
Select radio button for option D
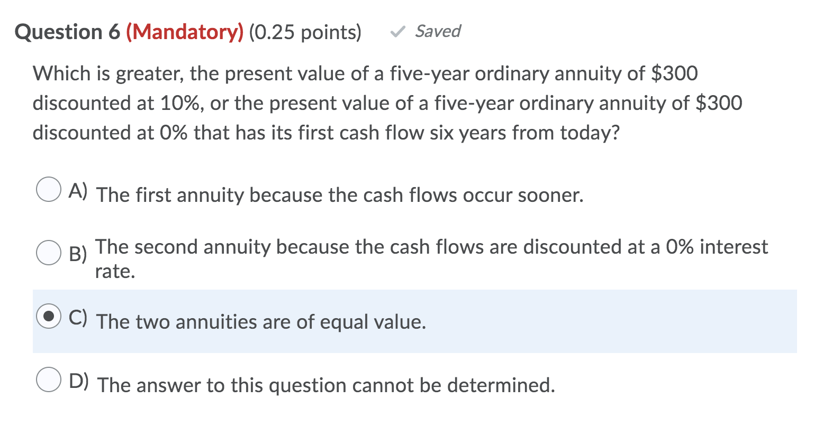tap(50, 380)
